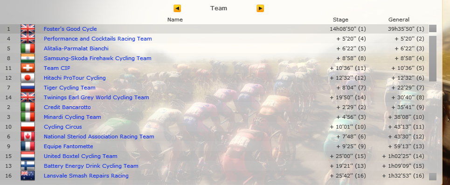Click the scrollbar down button
Viewport: 450px width, 185px height.
[433, 177]
